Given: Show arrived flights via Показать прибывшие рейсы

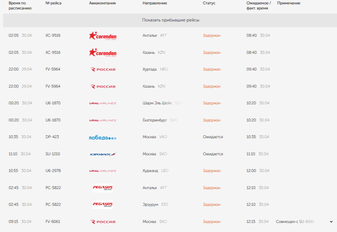Looking at the screenshot, I should click(170, 20).
